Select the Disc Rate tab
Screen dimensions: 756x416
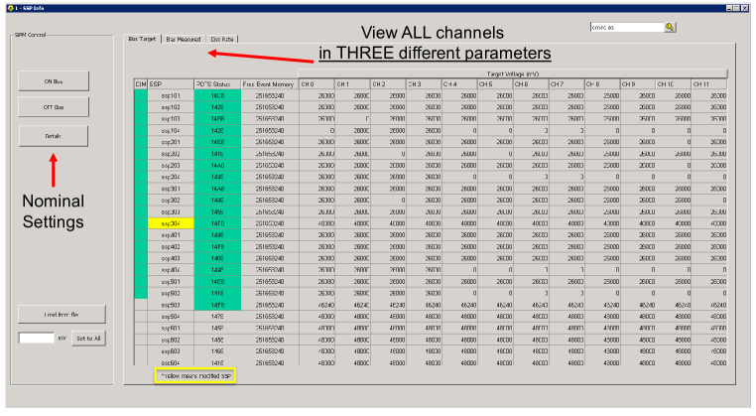[222, 40]
